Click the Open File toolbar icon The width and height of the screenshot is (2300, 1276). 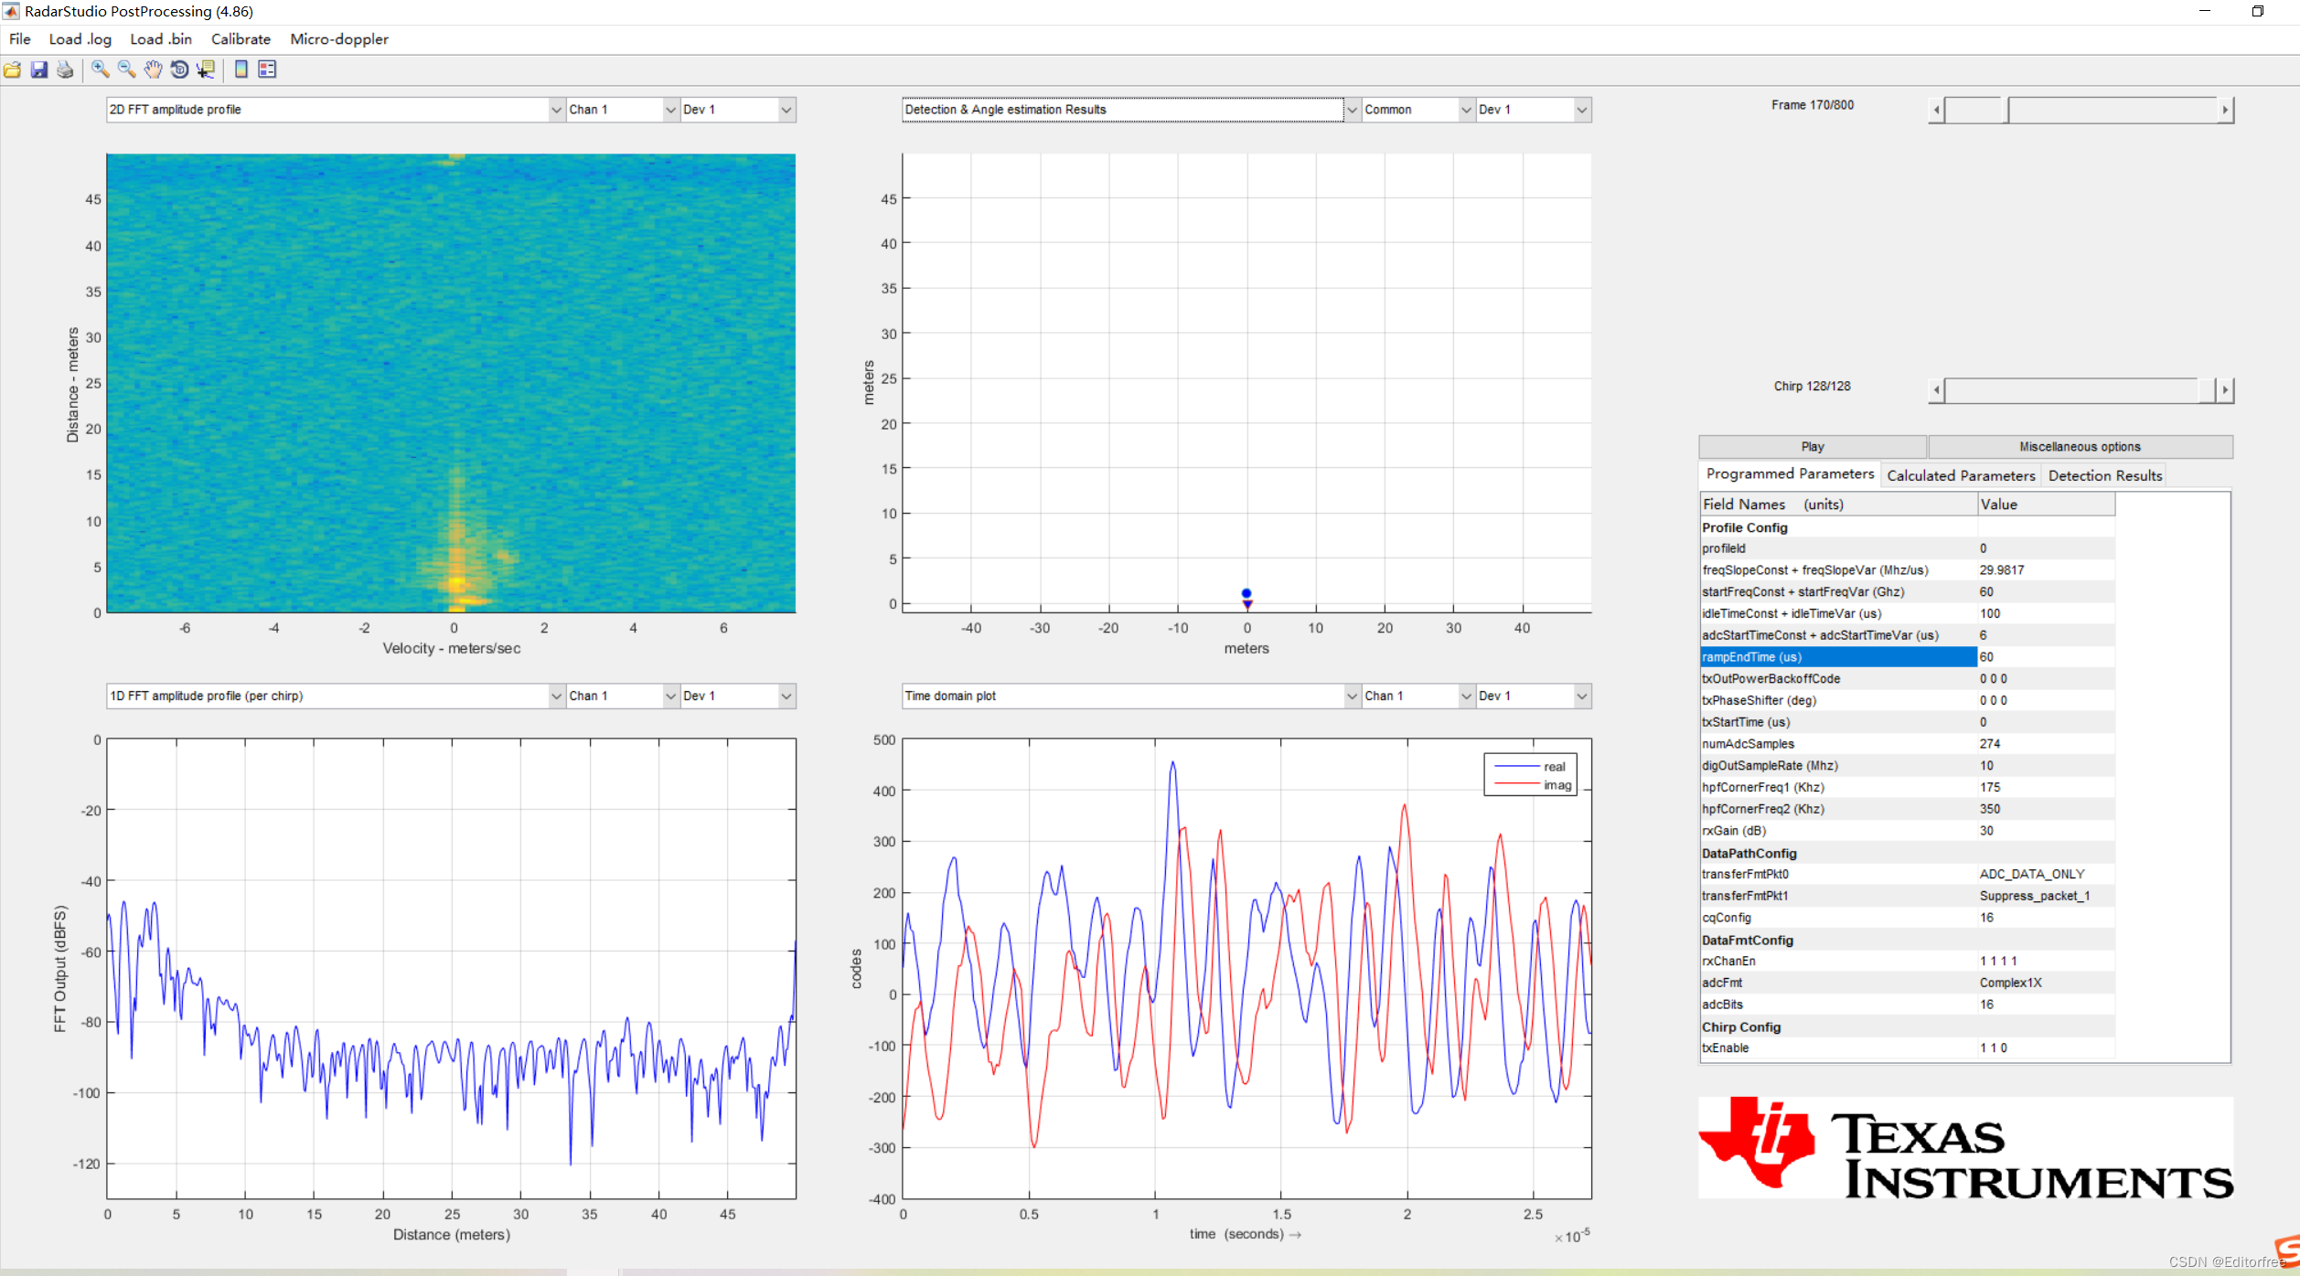tap(13, 69)
